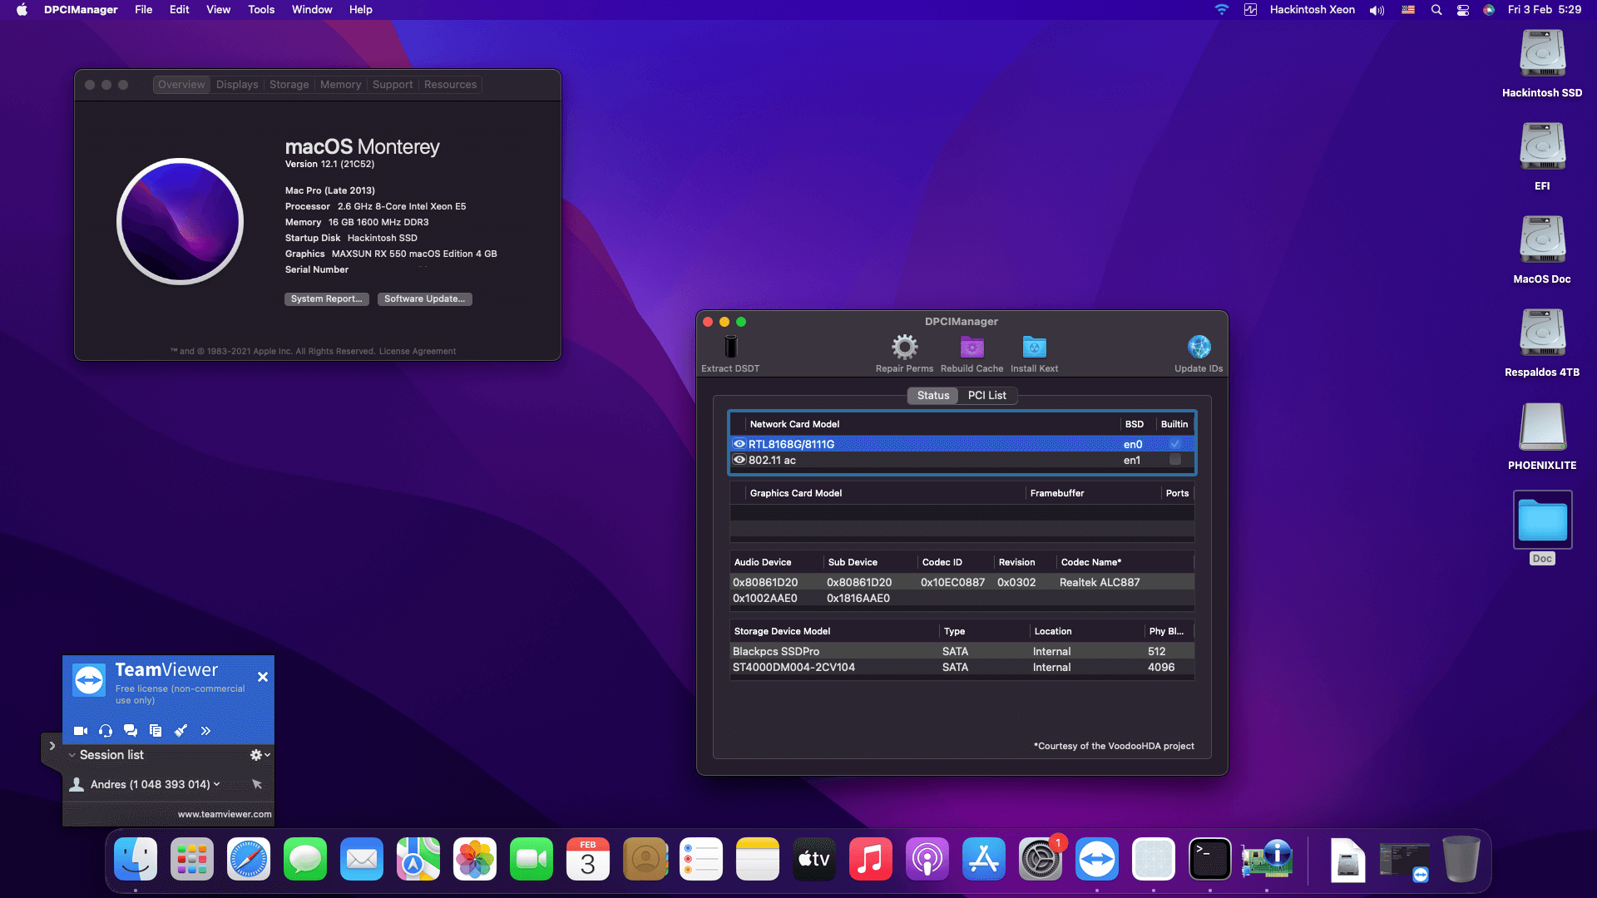Open the MacOS Doc desktop drive
1597x898 pixels.
pos(1542,241)
